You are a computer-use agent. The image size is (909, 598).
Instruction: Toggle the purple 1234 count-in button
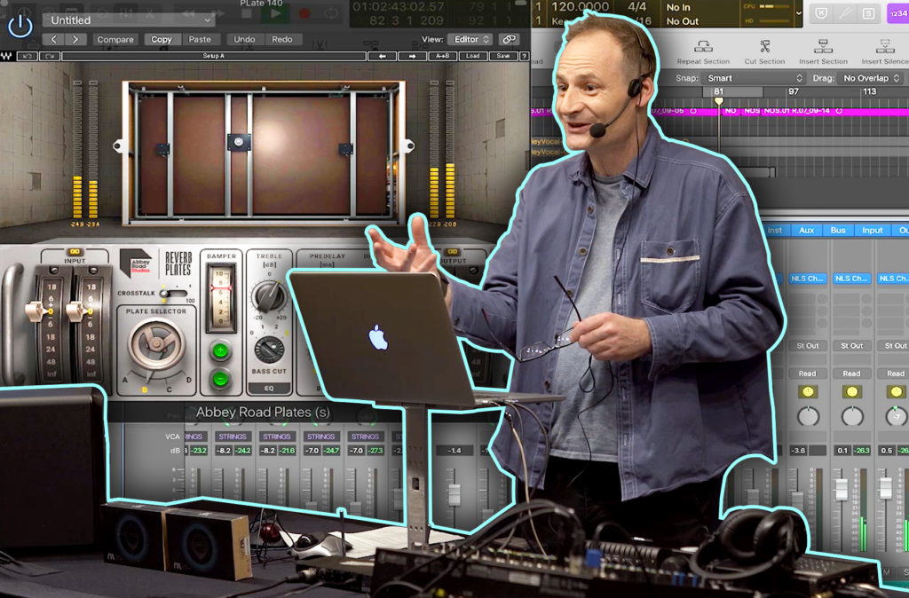(898, 13)
